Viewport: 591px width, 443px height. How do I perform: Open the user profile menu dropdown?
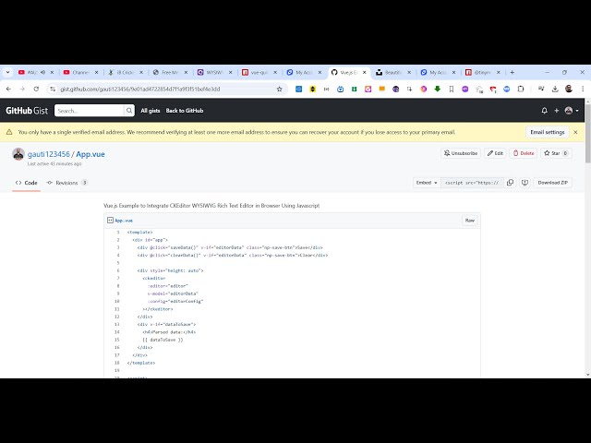(x=572, y=111)
